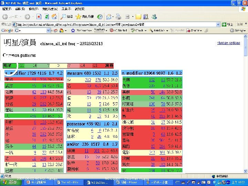248x186 pixels.
Task: Open the Mail button dropdown arrow
Action: click(113, 17)
